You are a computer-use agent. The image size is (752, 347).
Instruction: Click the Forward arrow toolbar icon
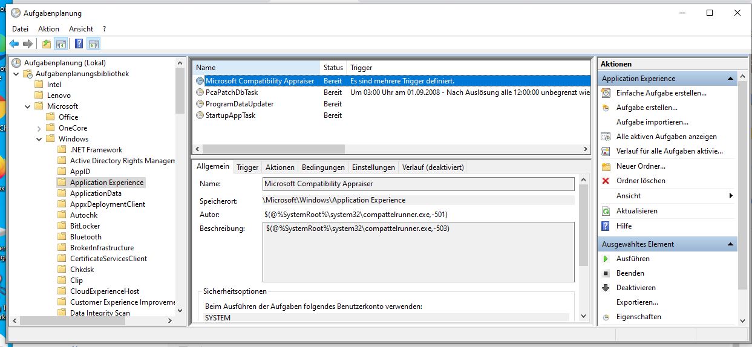pos(27,44)
